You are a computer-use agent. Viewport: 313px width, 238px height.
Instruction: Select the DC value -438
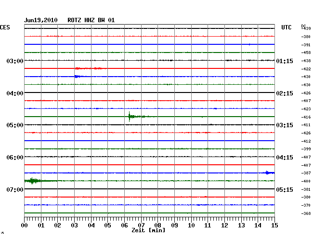click(306, 61)
